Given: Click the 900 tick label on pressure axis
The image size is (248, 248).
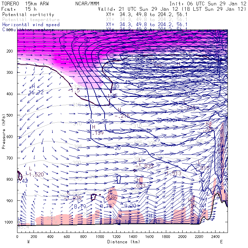Looking at the screenshot, I should [x=10, y=201].
